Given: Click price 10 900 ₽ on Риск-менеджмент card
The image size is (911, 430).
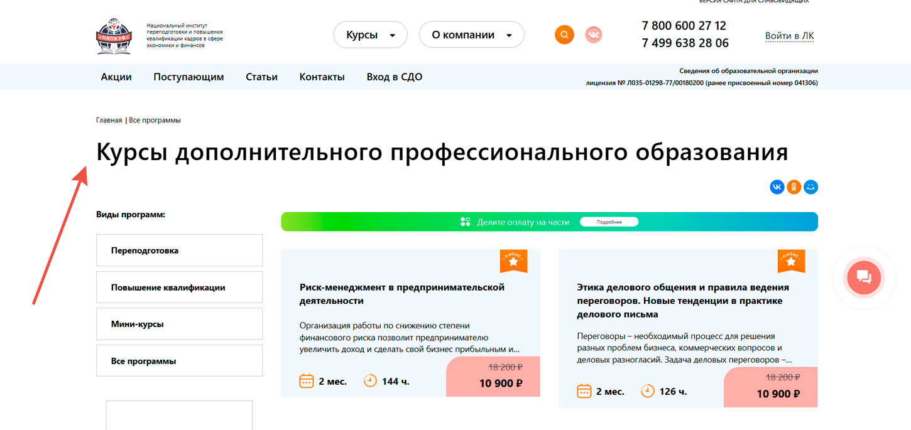Looking at the screenshot, I should click(501, 383).
